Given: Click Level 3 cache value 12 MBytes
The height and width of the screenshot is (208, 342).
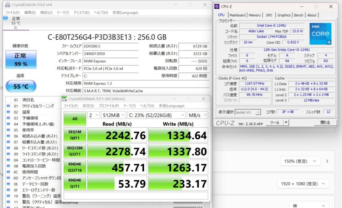Looking at the screenshot, I should (311, 100).
